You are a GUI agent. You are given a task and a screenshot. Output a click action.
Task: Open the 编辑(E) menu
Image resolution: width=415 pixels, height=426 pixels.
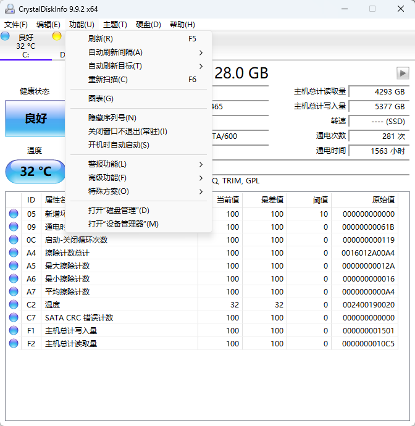(48, 25)
